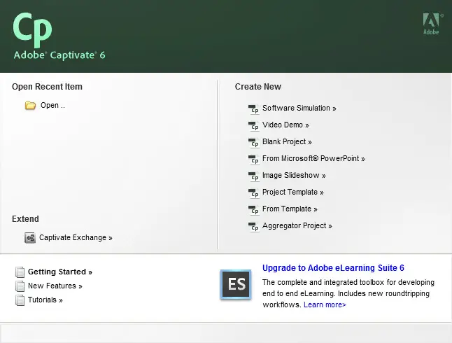
Task: Click the Cp icon beside From Microsoft PowerPoint
Action: [254, 160]
